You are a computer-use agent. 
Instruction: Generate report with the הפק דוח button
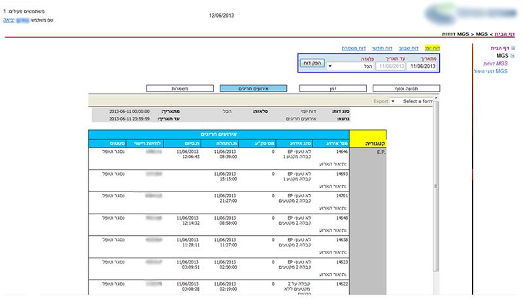tap(312, 63)
